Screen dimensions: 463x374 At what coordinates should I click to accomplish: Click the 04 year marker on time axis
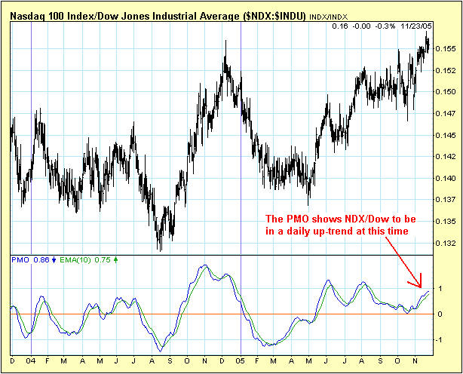point(28,360)
